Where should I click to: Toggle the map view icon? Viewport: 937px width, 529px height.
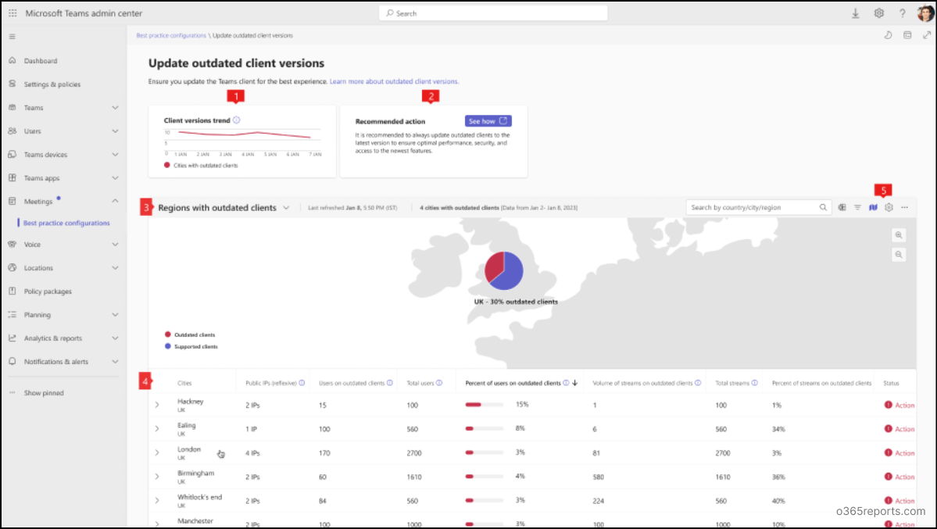point(873,207)
